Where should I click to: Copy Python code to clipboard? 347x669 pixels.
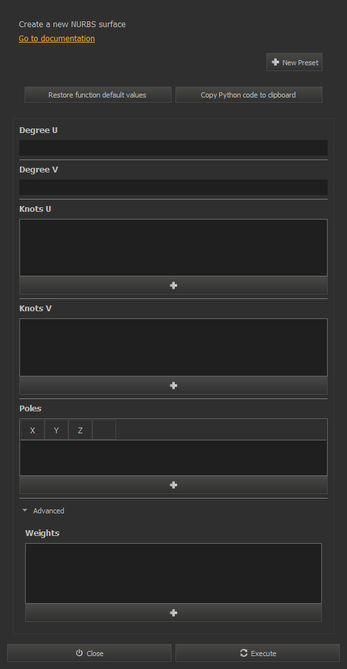click(x=248, y=95)
